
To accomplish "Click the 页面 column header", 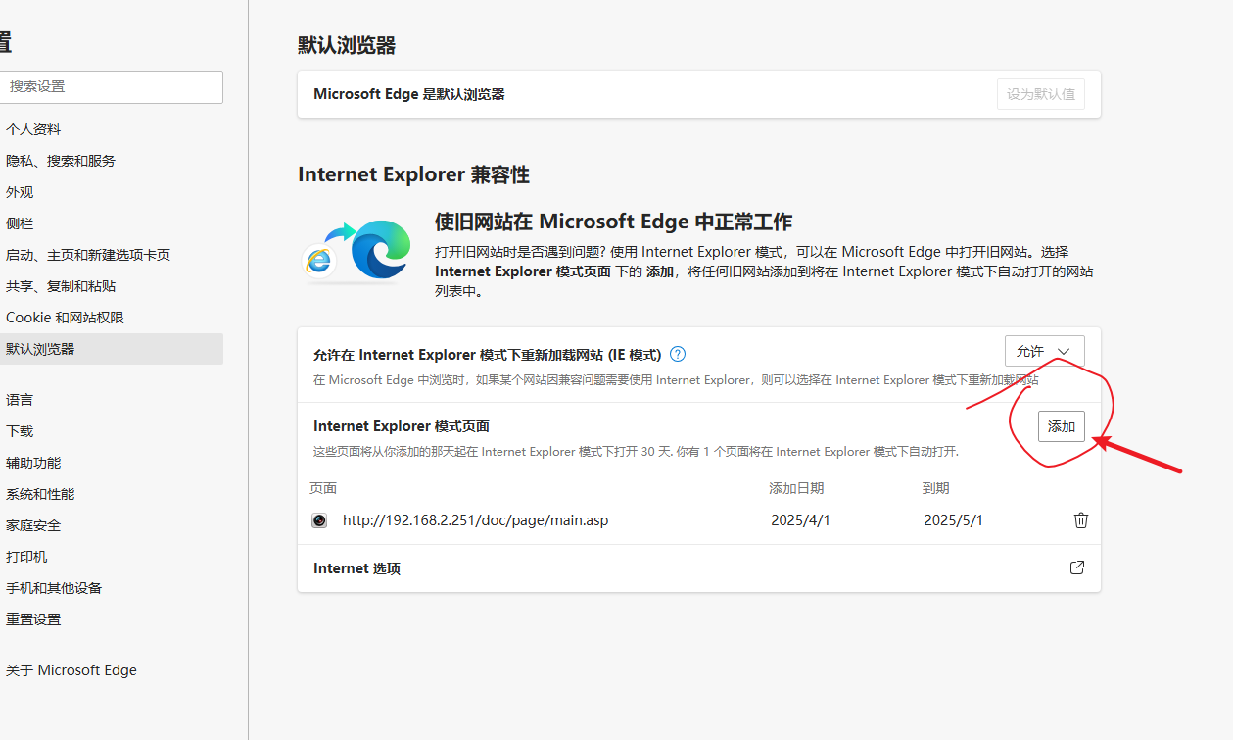I will coord(323,488).
